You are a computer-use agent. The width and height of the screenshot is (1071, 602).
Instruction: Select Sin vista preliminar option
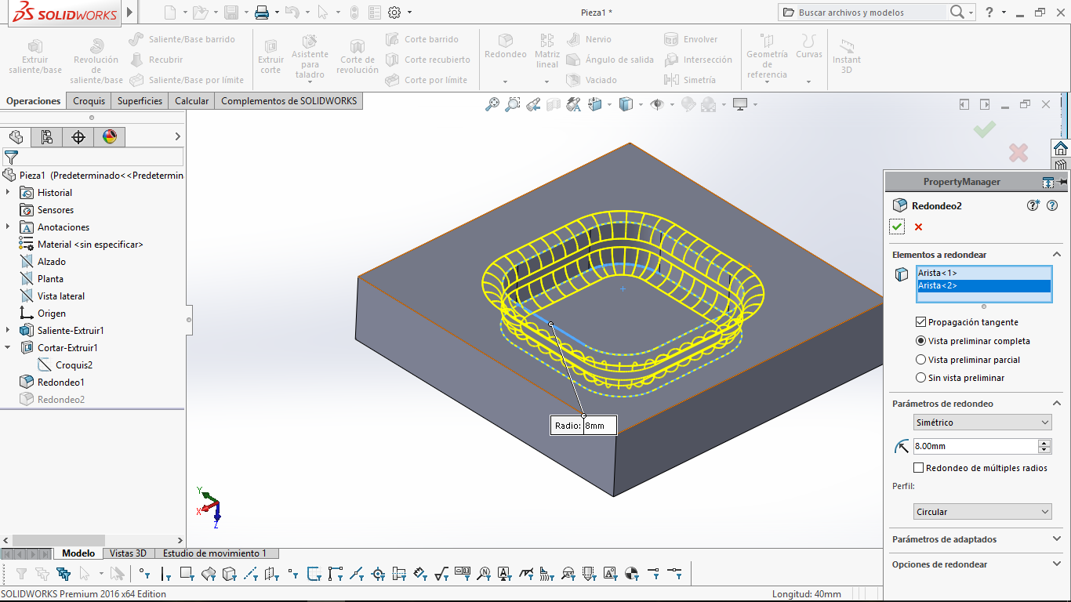(x=920, y=378)
